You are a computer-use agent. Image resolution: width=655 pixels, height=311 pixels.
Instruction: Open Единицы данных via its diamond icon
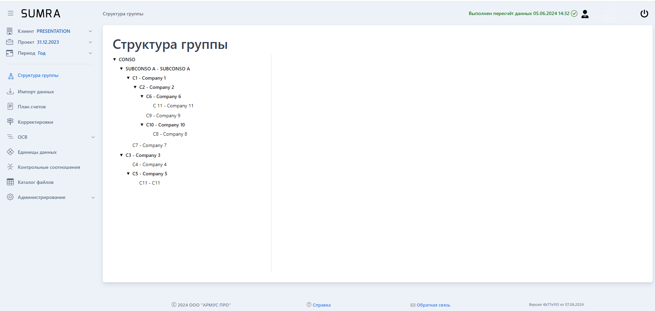click(x=10, y=152)
